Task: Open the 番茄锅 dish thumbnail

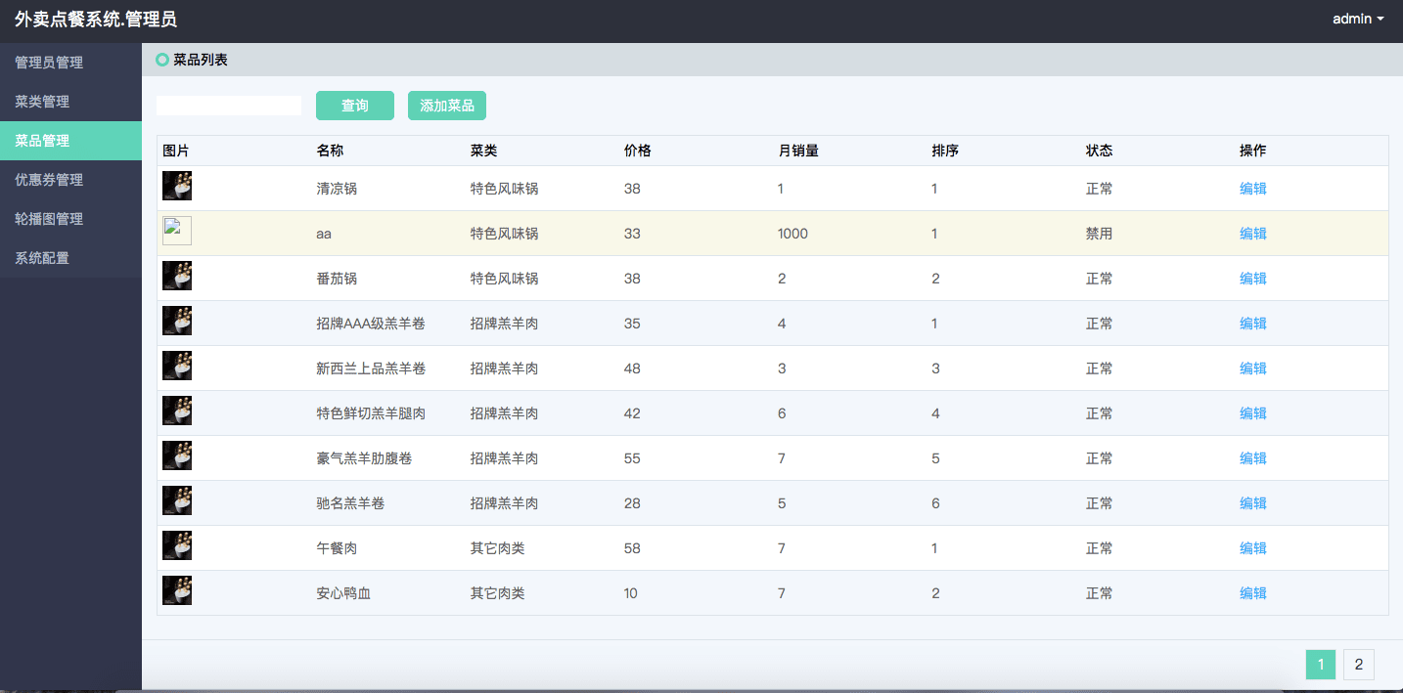Action: click(177, 277)
